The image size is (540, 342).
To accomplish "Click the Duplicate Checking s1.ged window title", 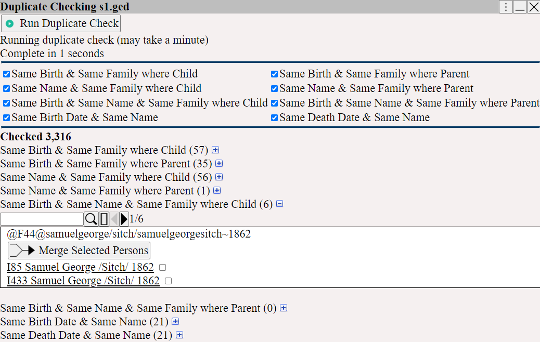I will tap(65, 7).
